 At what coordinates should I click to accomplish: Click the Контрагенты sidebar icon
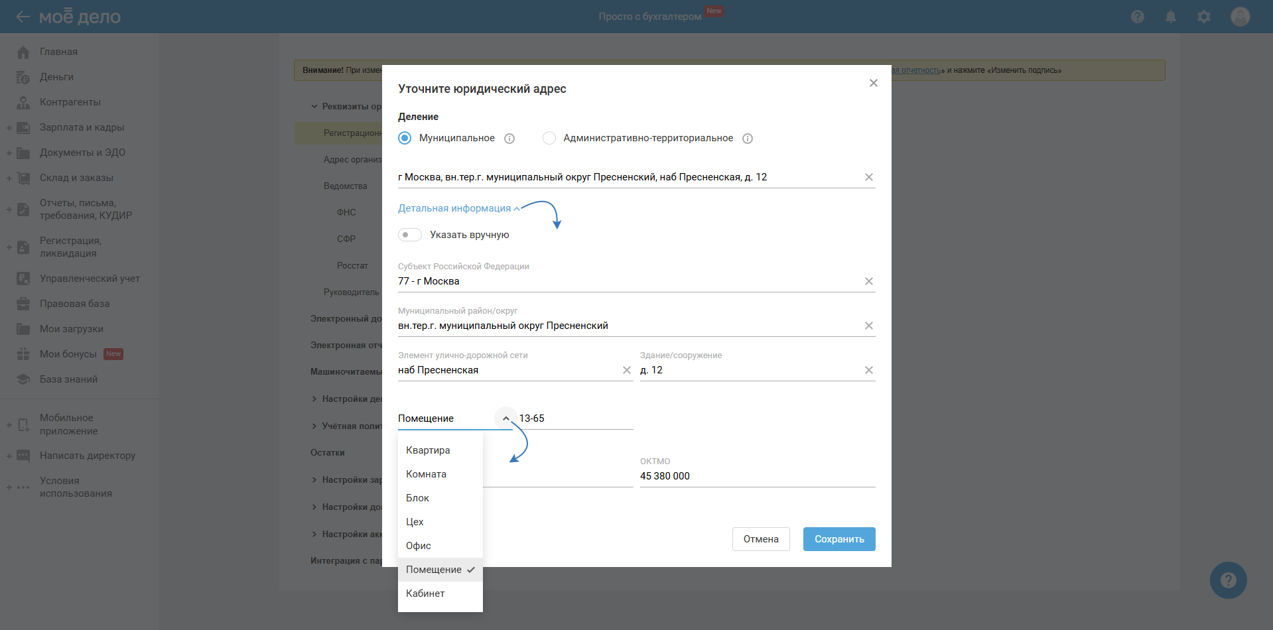pyautogui.click(x=23, y=102)
